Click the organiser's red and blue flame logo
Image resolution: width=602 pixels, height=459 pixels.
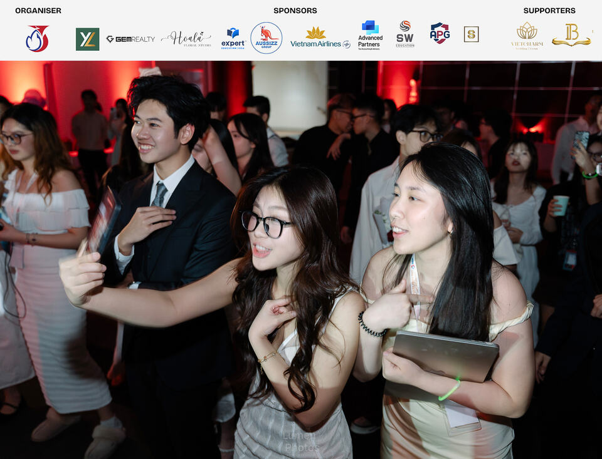[x=37, y=38]
